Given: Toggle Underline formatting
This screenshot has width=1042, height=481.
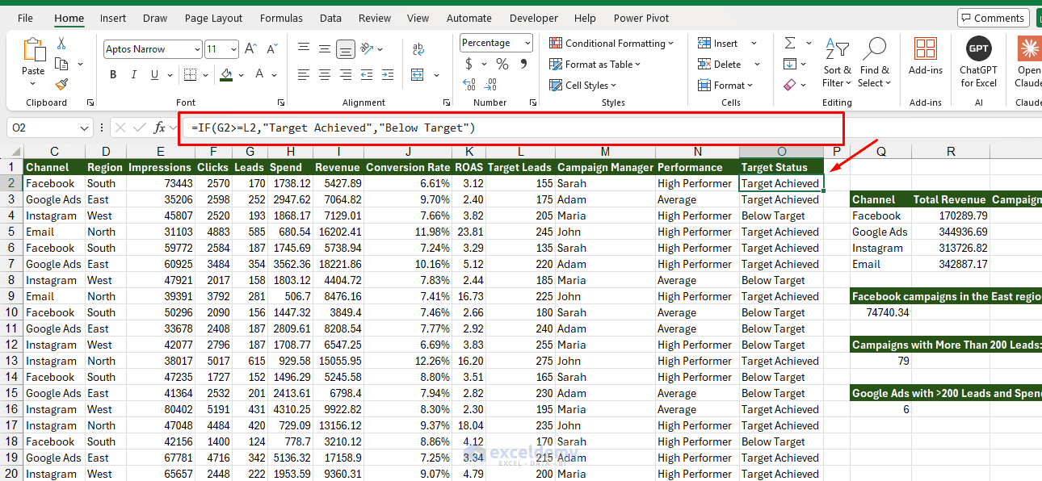Looking at the screenshot, I should click(155, 75).
